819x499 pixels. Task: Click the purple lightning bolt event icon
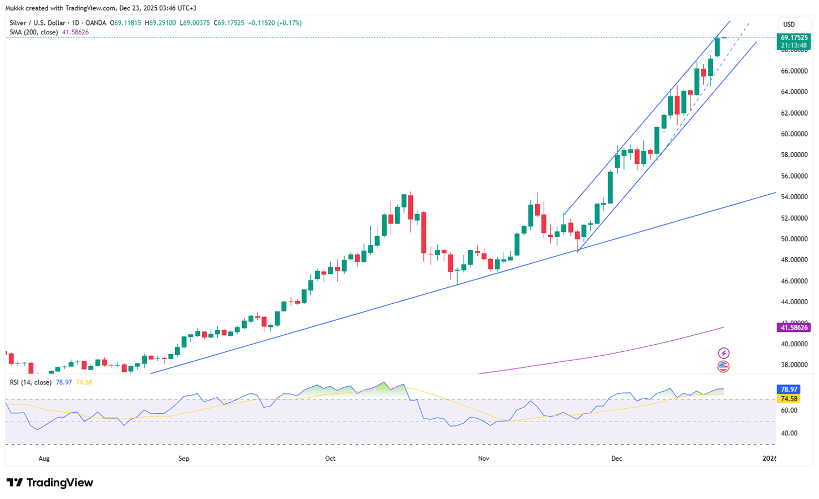[723, 353]
